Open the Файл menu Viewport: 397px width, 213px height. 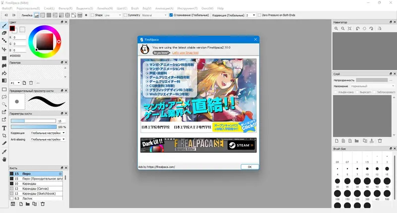[x=7, y=8]
